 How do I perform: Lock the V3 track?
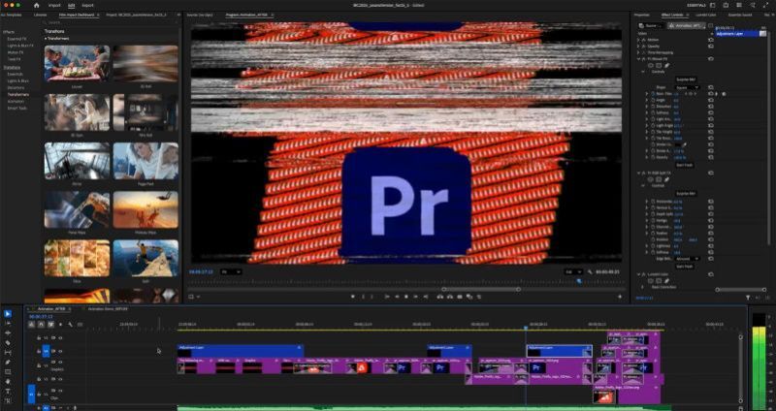coord(40,338)
